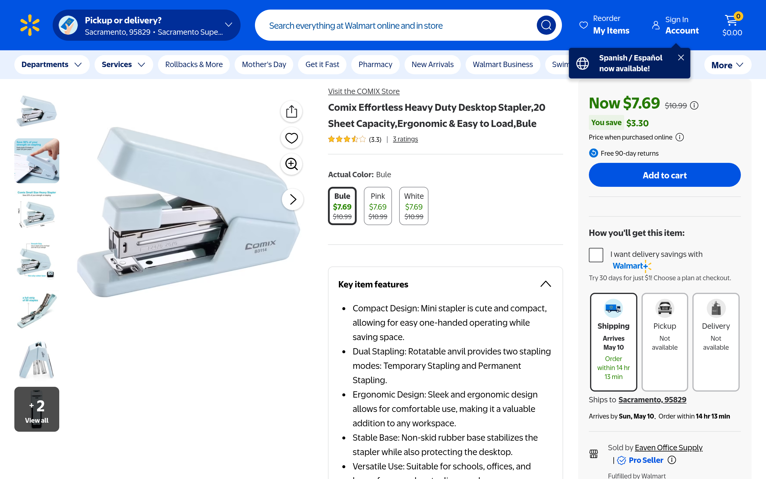Open Rollbacks & More tab
The image size is (766, 479).
194,65
